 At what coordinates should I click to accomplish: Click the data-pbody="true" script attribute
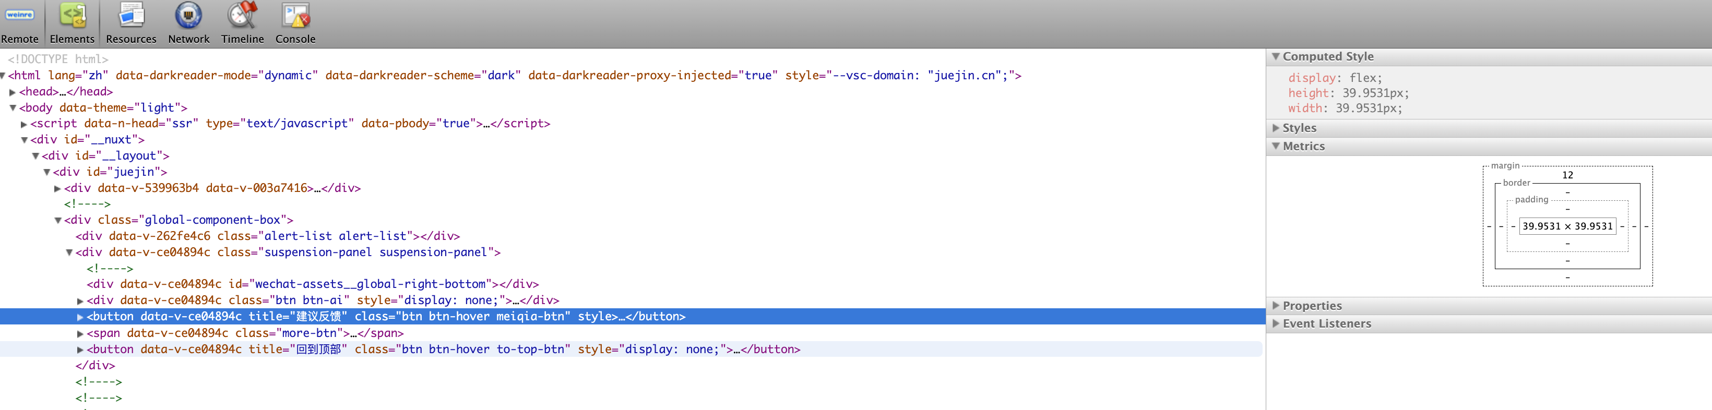pyautogui.click(x=422, y=123)
